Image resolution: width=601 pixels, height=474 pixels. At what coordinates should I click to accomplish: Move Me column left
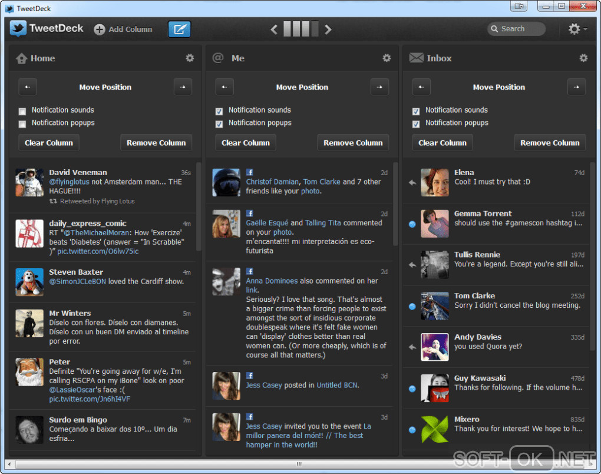tap(224, 87)
